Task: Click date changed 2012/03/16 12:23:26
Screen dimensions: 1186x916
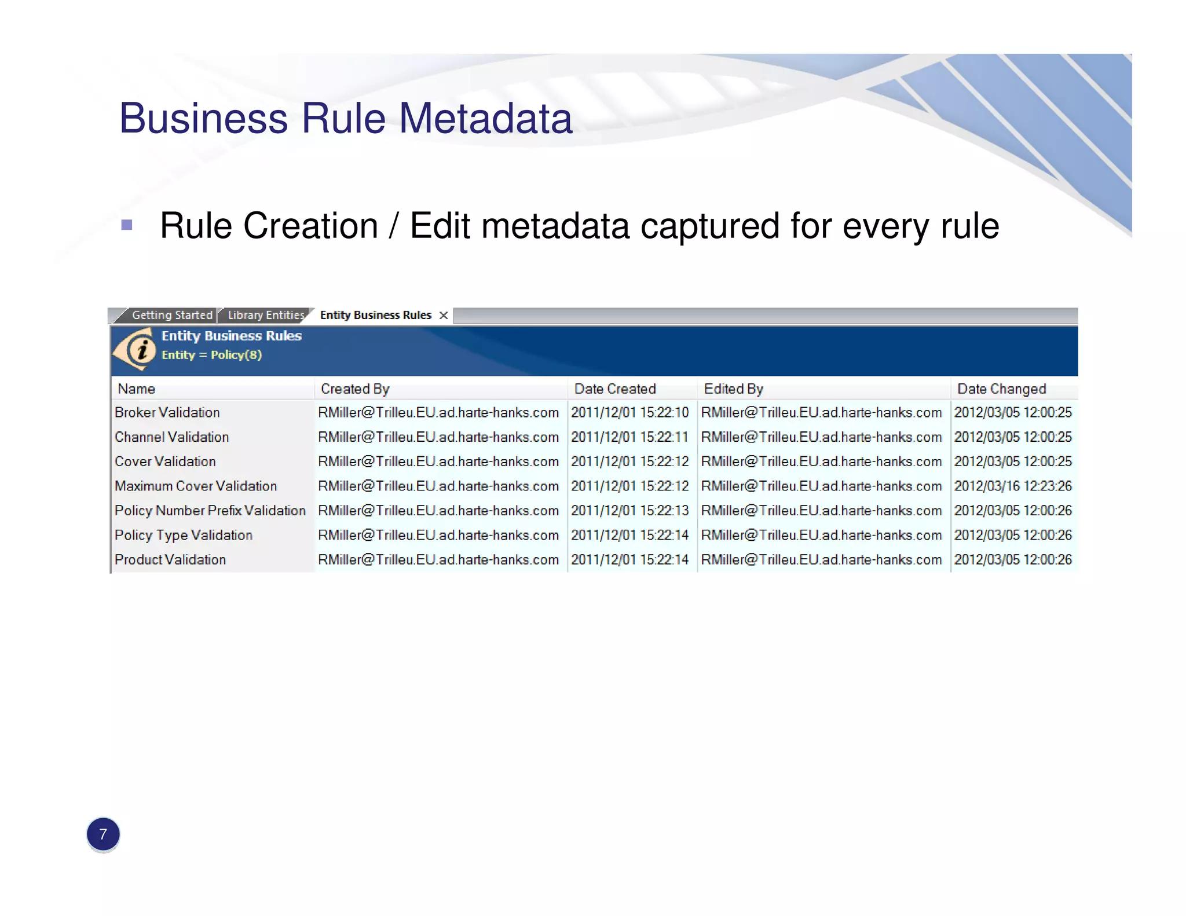Action: pos(1013,486)
